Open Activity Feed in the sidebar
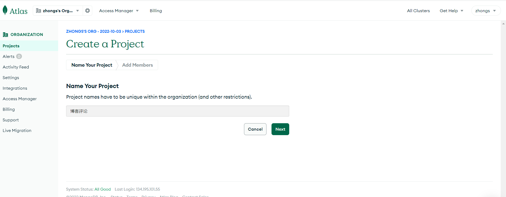 (x=16, y=67)
